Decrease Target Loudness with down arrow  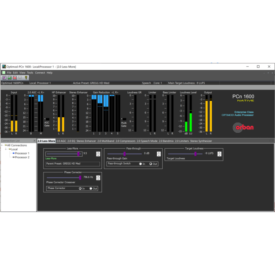(219, 155)
